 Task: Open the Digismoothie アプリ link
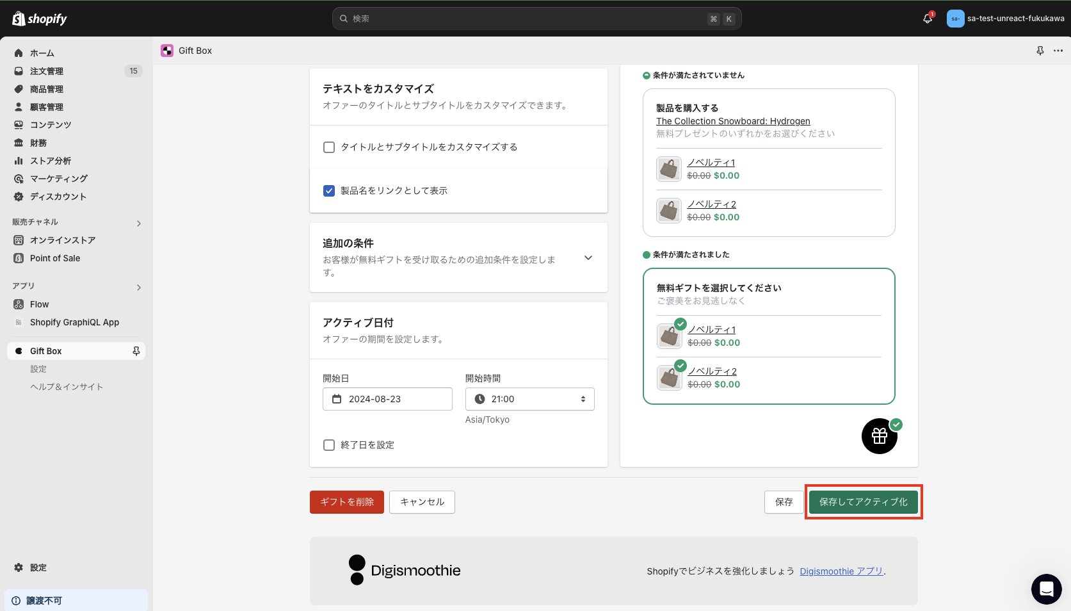841,571
